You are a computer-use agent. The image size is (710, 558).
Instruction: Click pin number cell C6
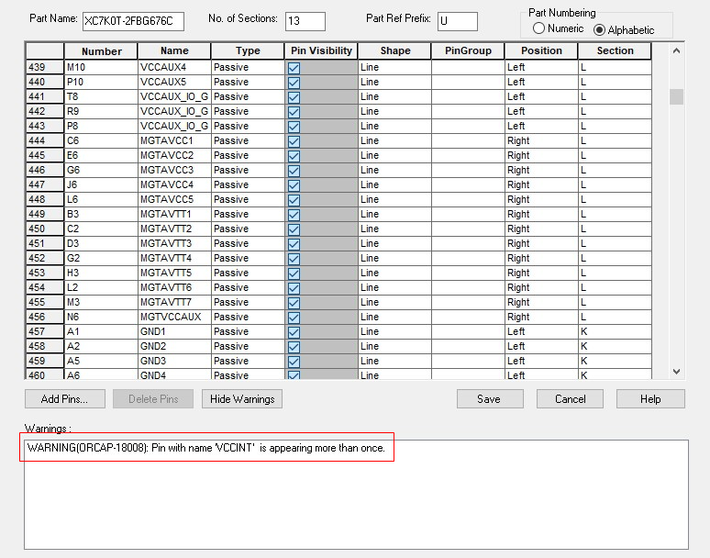[x=101, y=140]
